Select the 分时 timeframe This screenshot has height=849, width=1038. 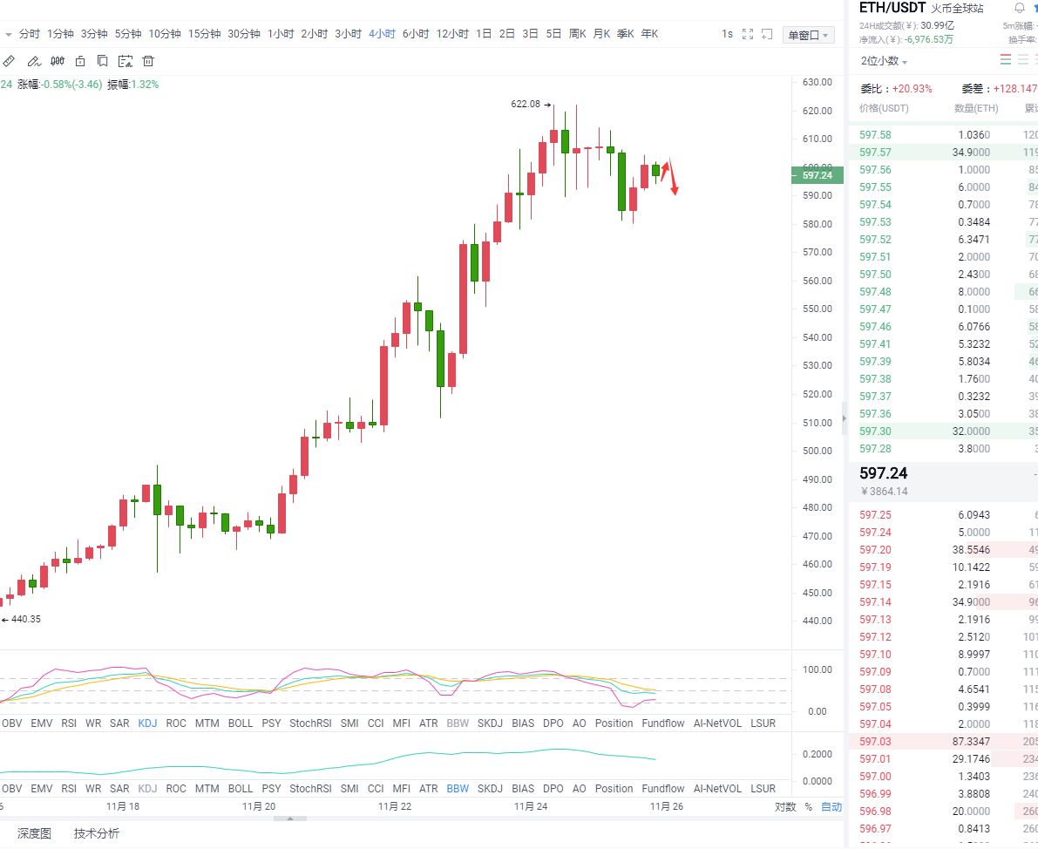(x=30, y=34)
